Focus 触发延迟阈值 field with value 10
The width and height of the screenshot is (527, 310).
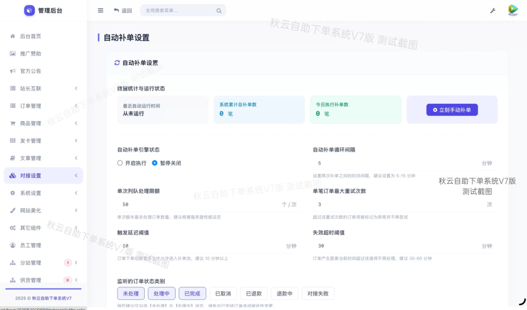[x=209, y=246]
